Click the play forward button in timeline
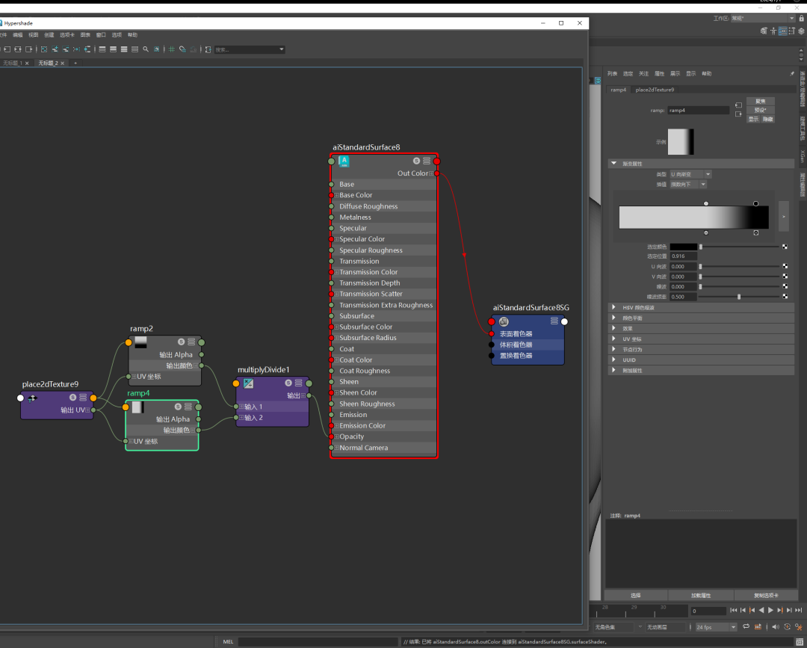This screenshot has height=648, width=807. [x=770, y=611]
